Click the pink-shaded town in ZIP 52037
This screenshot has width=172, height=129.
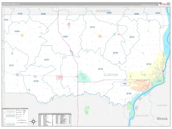point(69,25)
